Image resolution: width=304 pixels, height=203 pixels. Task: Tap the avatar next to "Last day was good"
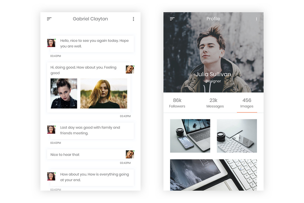[51, 130]
